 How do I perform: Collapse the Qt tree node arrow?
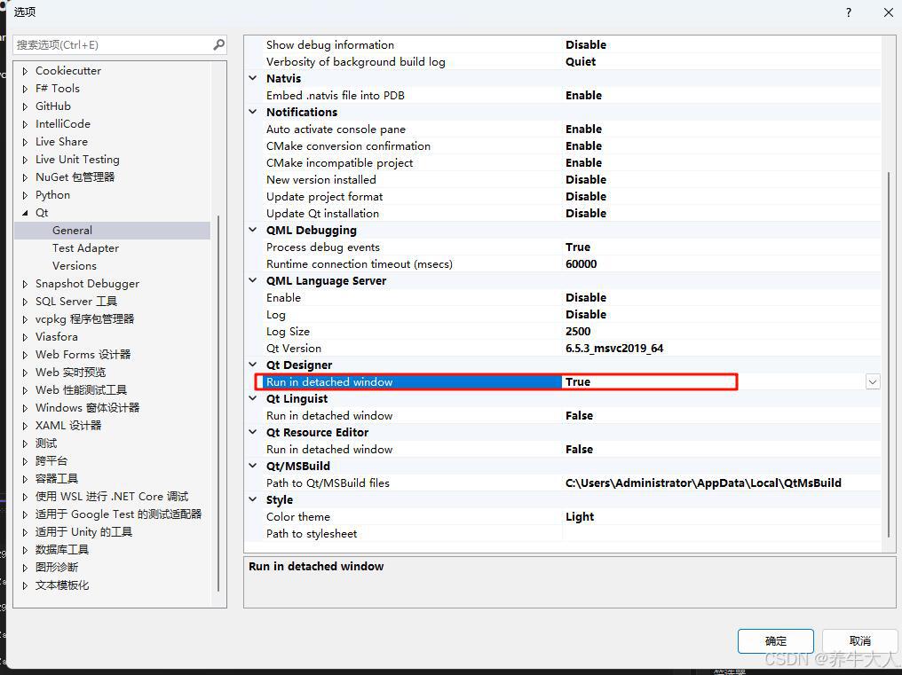[x=25, y=213]
